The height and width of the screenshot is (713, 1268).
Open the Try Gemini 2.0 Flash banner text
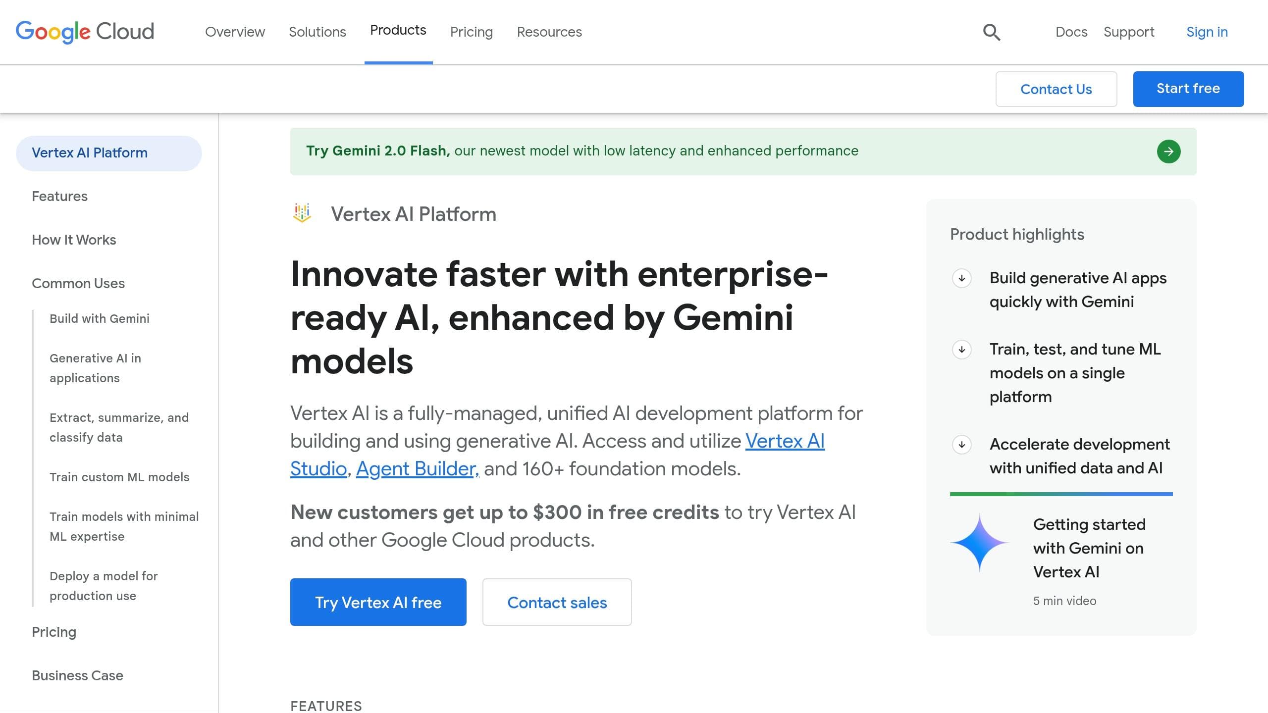[582, 151]
